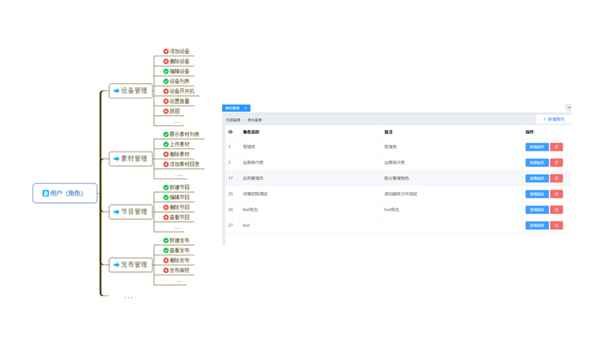Click 权限配置 button for 业务管理员 row
The width and height of the screenshot is (595, 357).
point(536,178)
